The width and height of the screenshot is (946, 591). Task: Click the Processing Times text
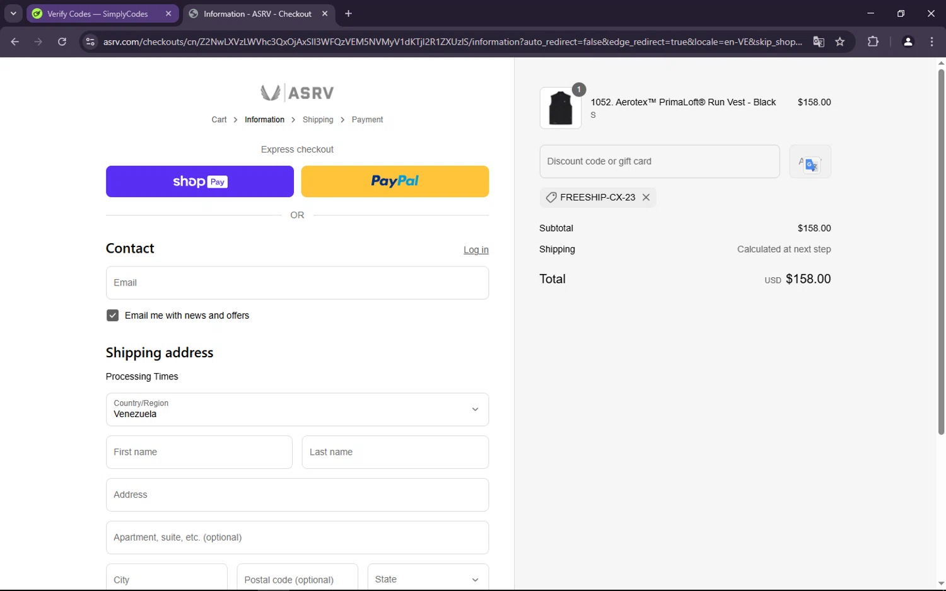pyautogui.click(x=142, y=377)
